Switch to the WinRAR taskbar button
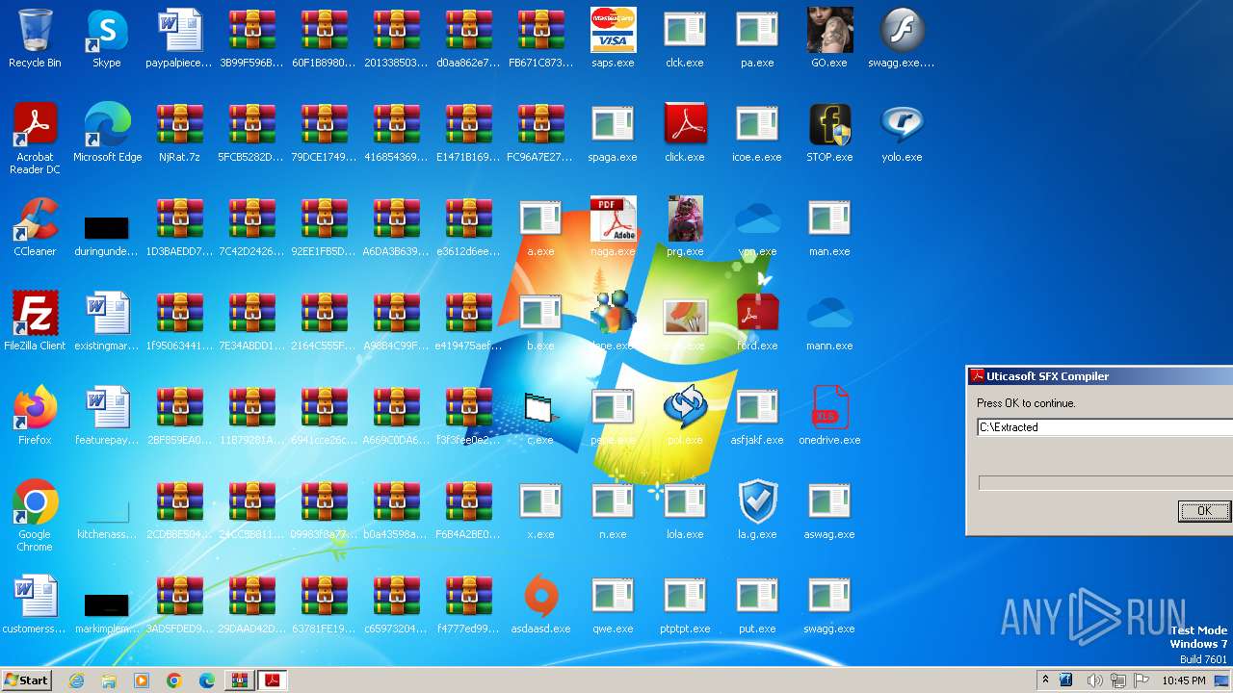Image resolution: width=1233 pixels, height=693 pixels. (239, 680)
